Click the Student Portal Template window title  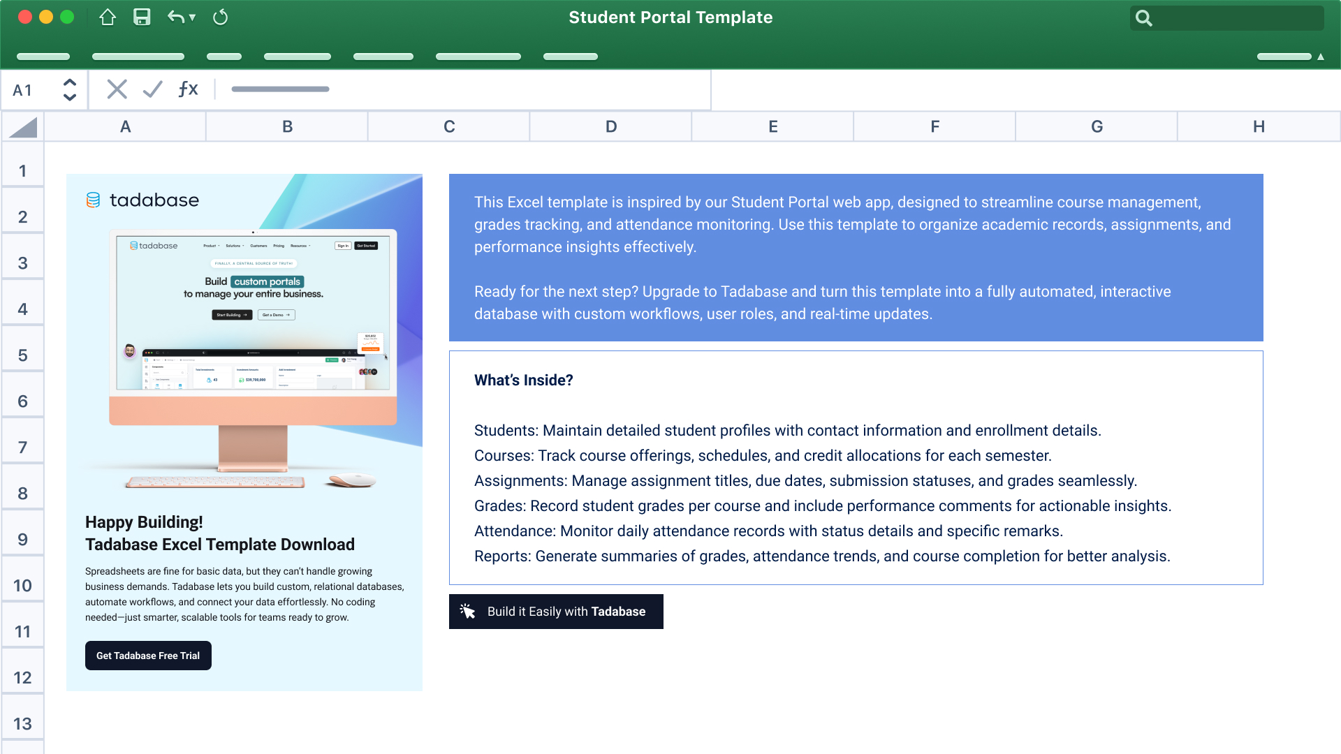(x=670, y=17)
